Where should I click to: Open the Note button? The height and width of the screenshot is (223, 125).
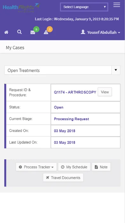pos(101,167)
